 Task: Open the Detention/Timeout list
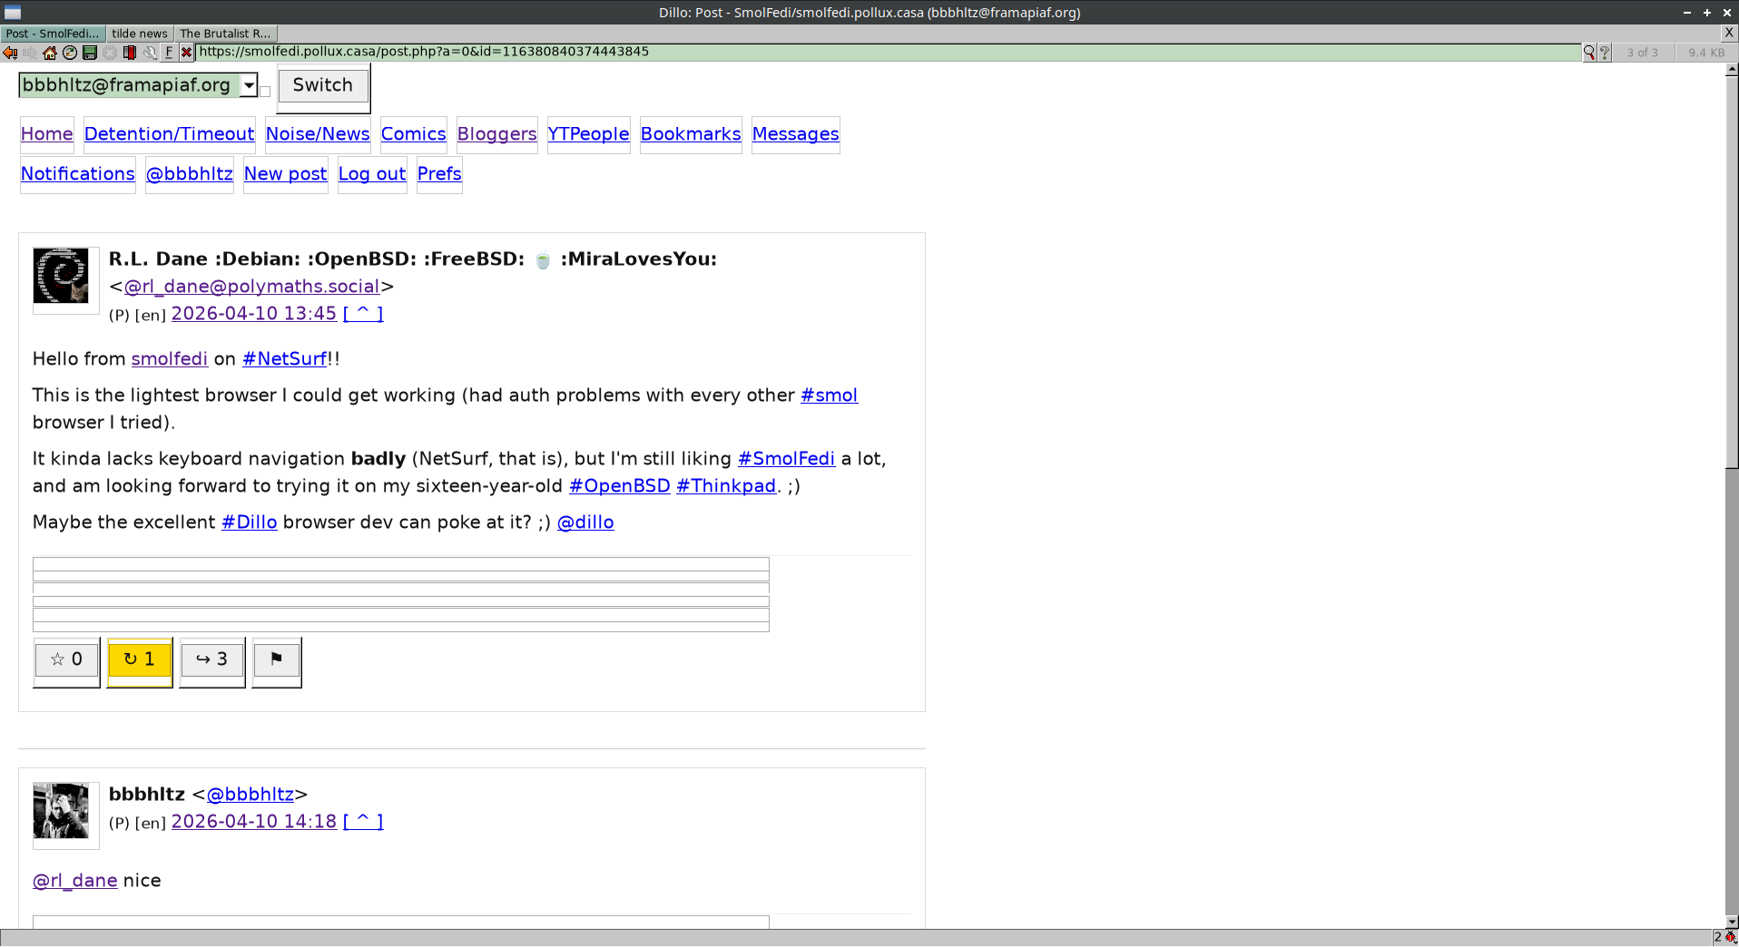[170, 134]
